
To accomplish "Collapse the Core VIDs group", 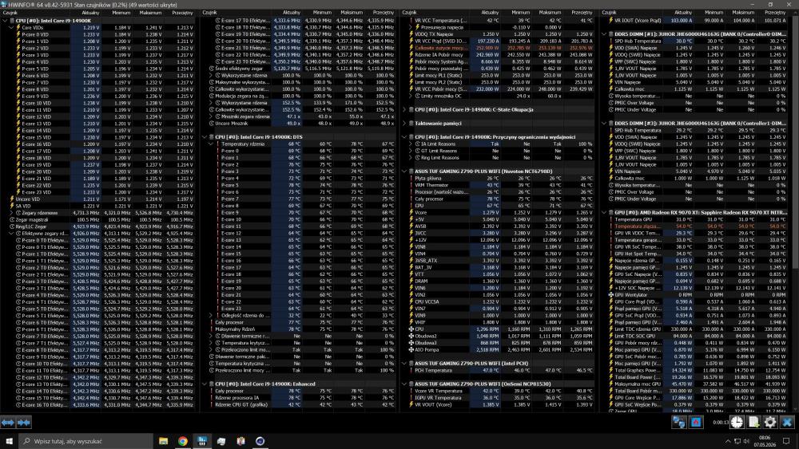I will pyautogui.click(x=11, y=27).
